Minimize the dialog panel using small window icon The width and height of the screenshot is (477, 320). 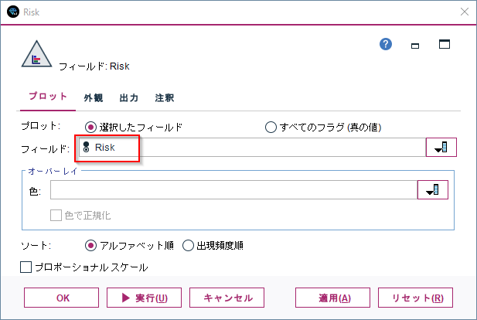pyautogui.click(x=415, y=46)
